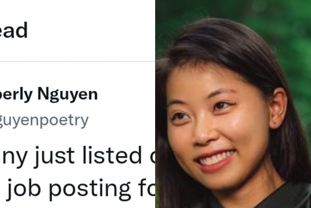Click the "ead" thread header text
This screenshot has height=208, width=311.
[x=14, y=30]
